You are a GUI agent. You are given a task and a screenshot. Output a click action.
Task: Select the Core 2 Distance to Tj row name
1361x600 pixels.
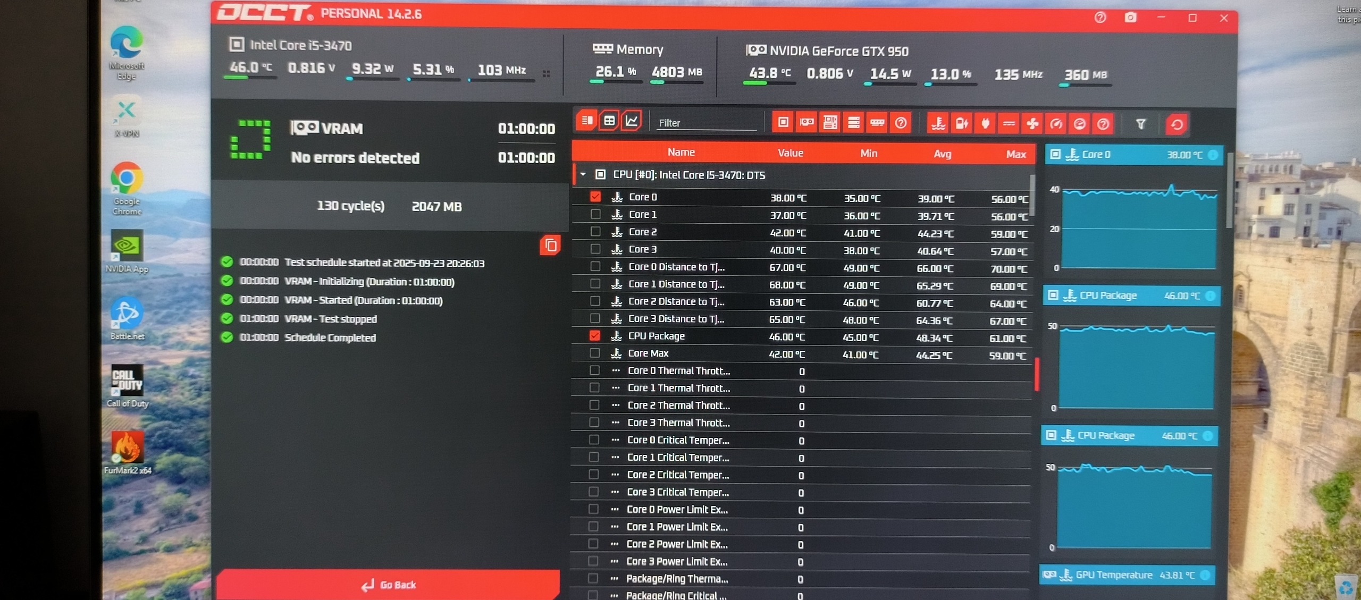pos(676,301)
